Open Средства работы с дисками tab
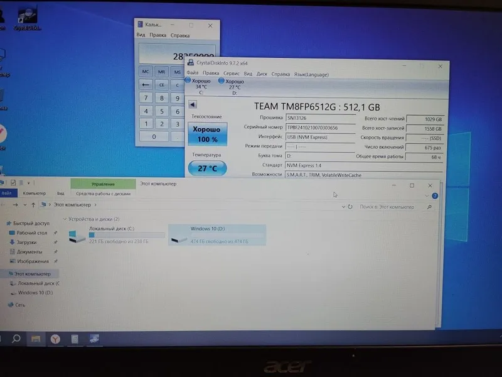 [x=103, y=194]
